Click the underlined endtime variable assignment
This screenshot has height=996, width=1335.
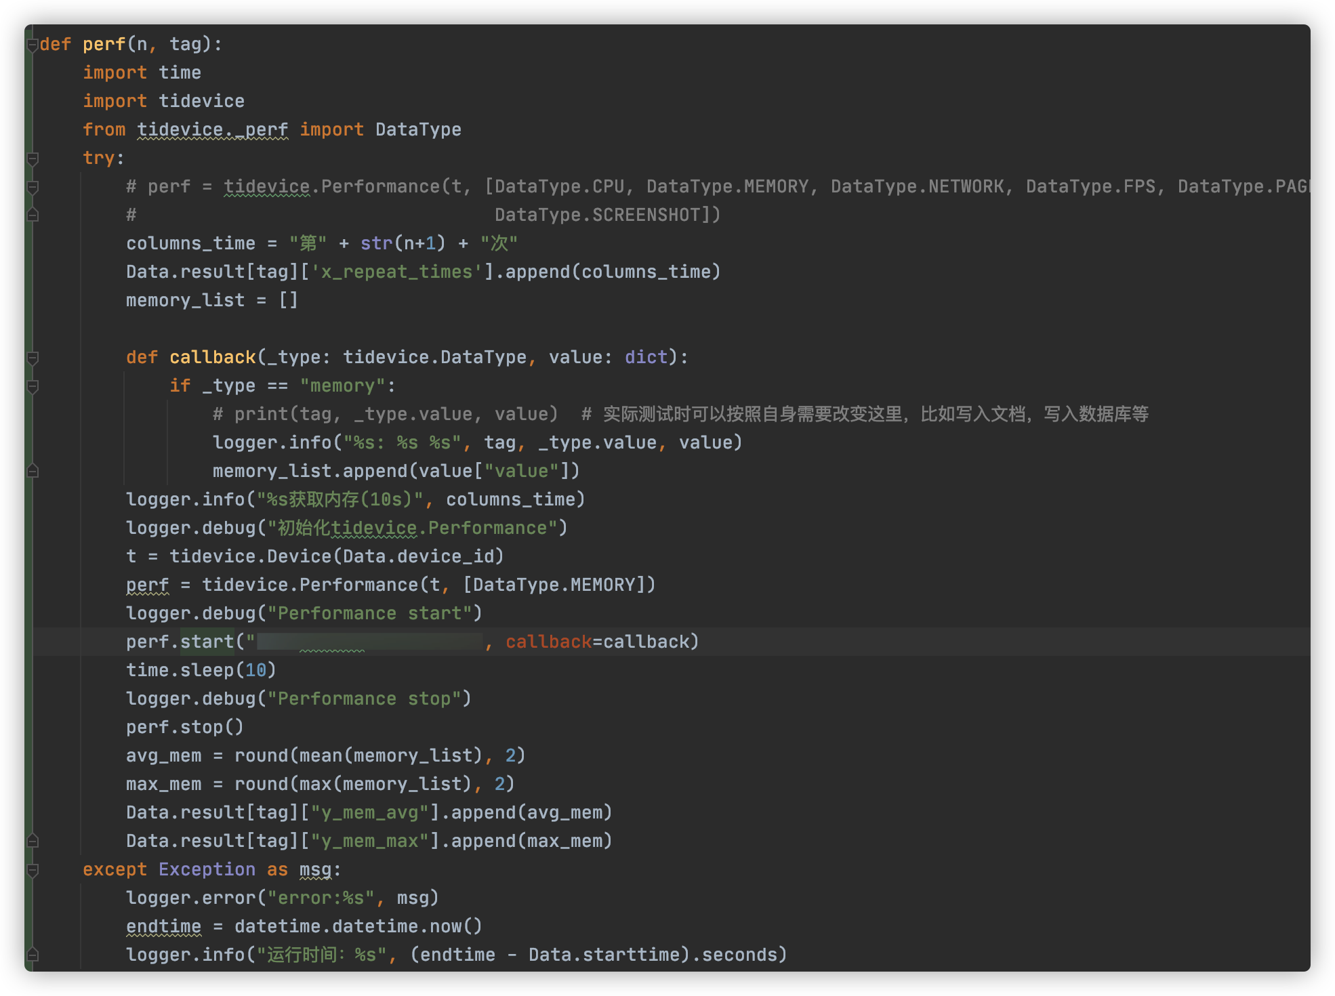[x=163, y=926]
